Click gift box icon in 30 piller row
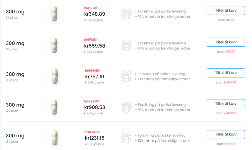The height and width of the screenshot is (150, 252). tap(127, 14)
